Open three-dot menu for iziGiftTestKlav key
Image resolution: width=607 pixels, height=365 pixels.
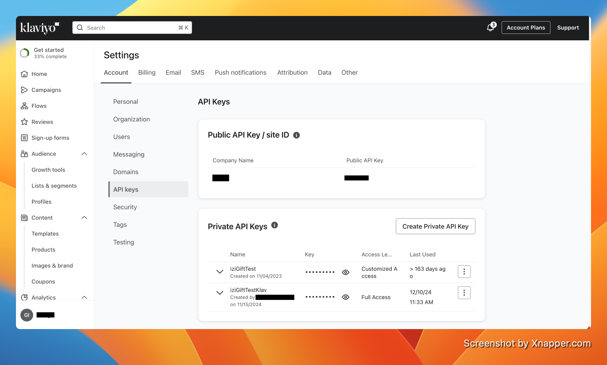[464, 293]
